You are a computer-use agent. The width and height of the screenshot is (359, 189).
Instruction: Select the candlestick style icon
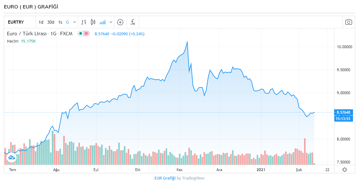click(x=93, y=22)
